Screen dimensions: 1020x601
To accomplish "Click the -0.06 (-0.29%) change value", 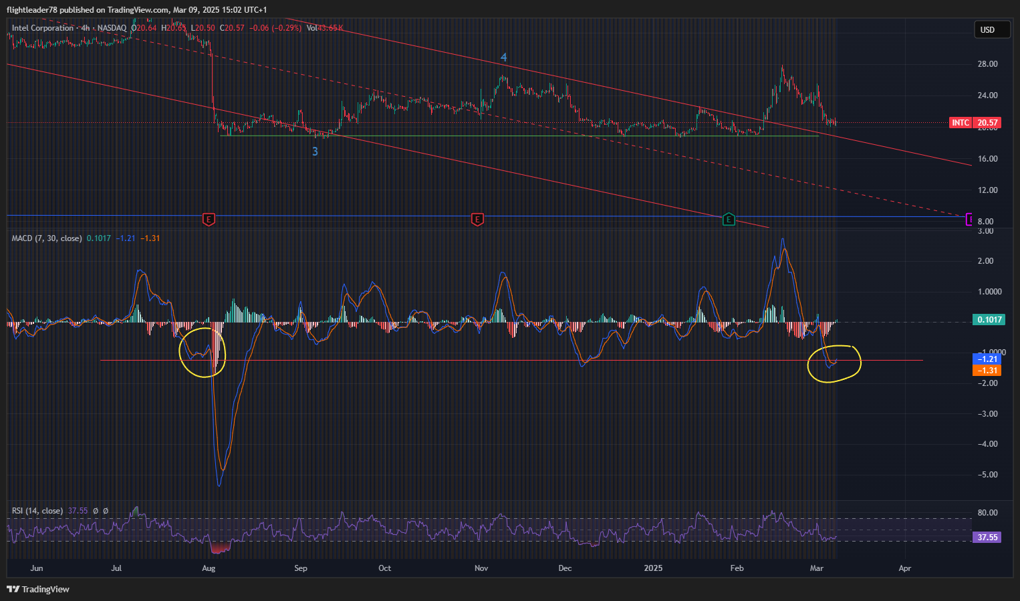I will tap(274, 28).
